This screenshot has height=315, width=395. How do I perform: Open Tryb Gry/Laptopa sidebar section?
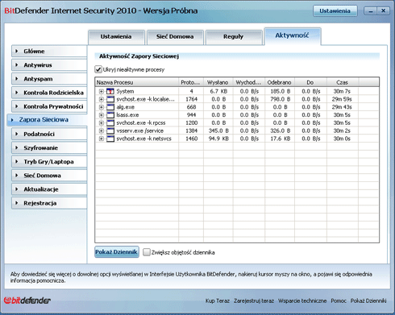49,162
